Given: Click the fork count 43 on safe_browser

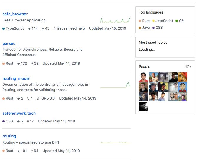Looking at the screenshot, I should point(47,28).
